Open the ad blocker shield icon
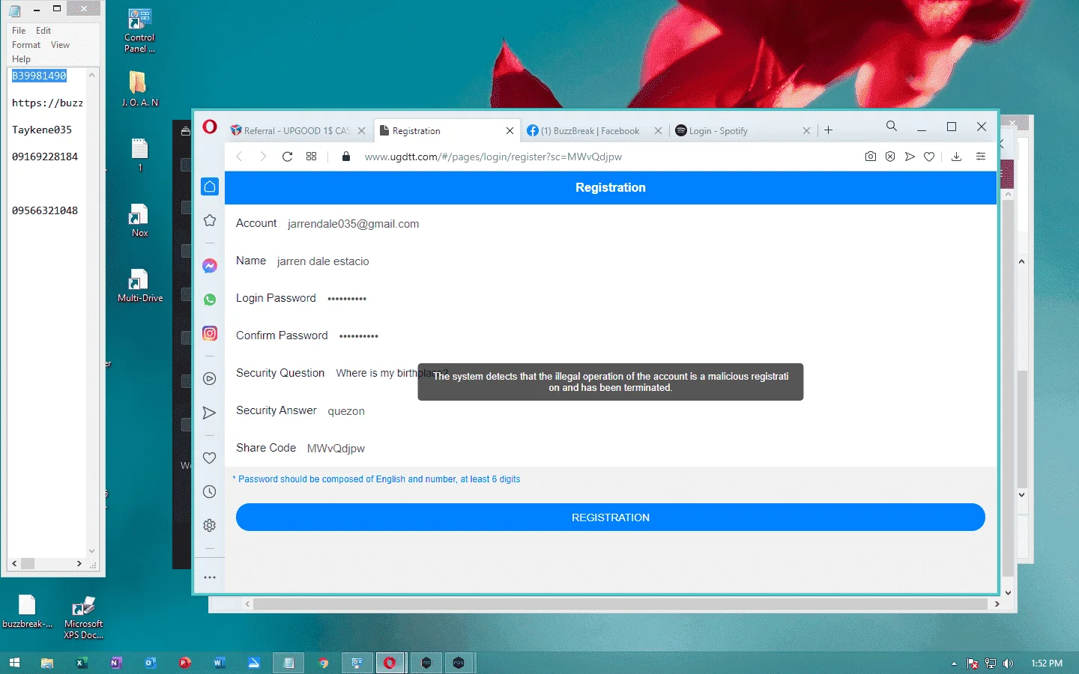The height and width of the screenshot is (674, 1079). (x=890, y=157)
